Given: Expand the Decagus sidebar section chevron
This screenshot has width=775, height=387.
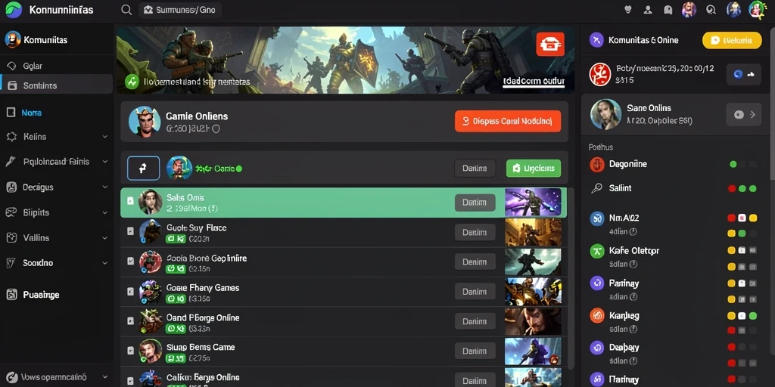Looking at the screenshot, I should point(104,187).
